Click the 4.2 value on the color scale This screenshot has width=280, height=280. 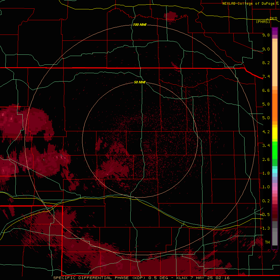[266, 132]
